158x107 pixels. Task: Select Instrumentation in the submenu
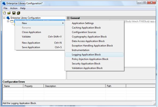95,50
